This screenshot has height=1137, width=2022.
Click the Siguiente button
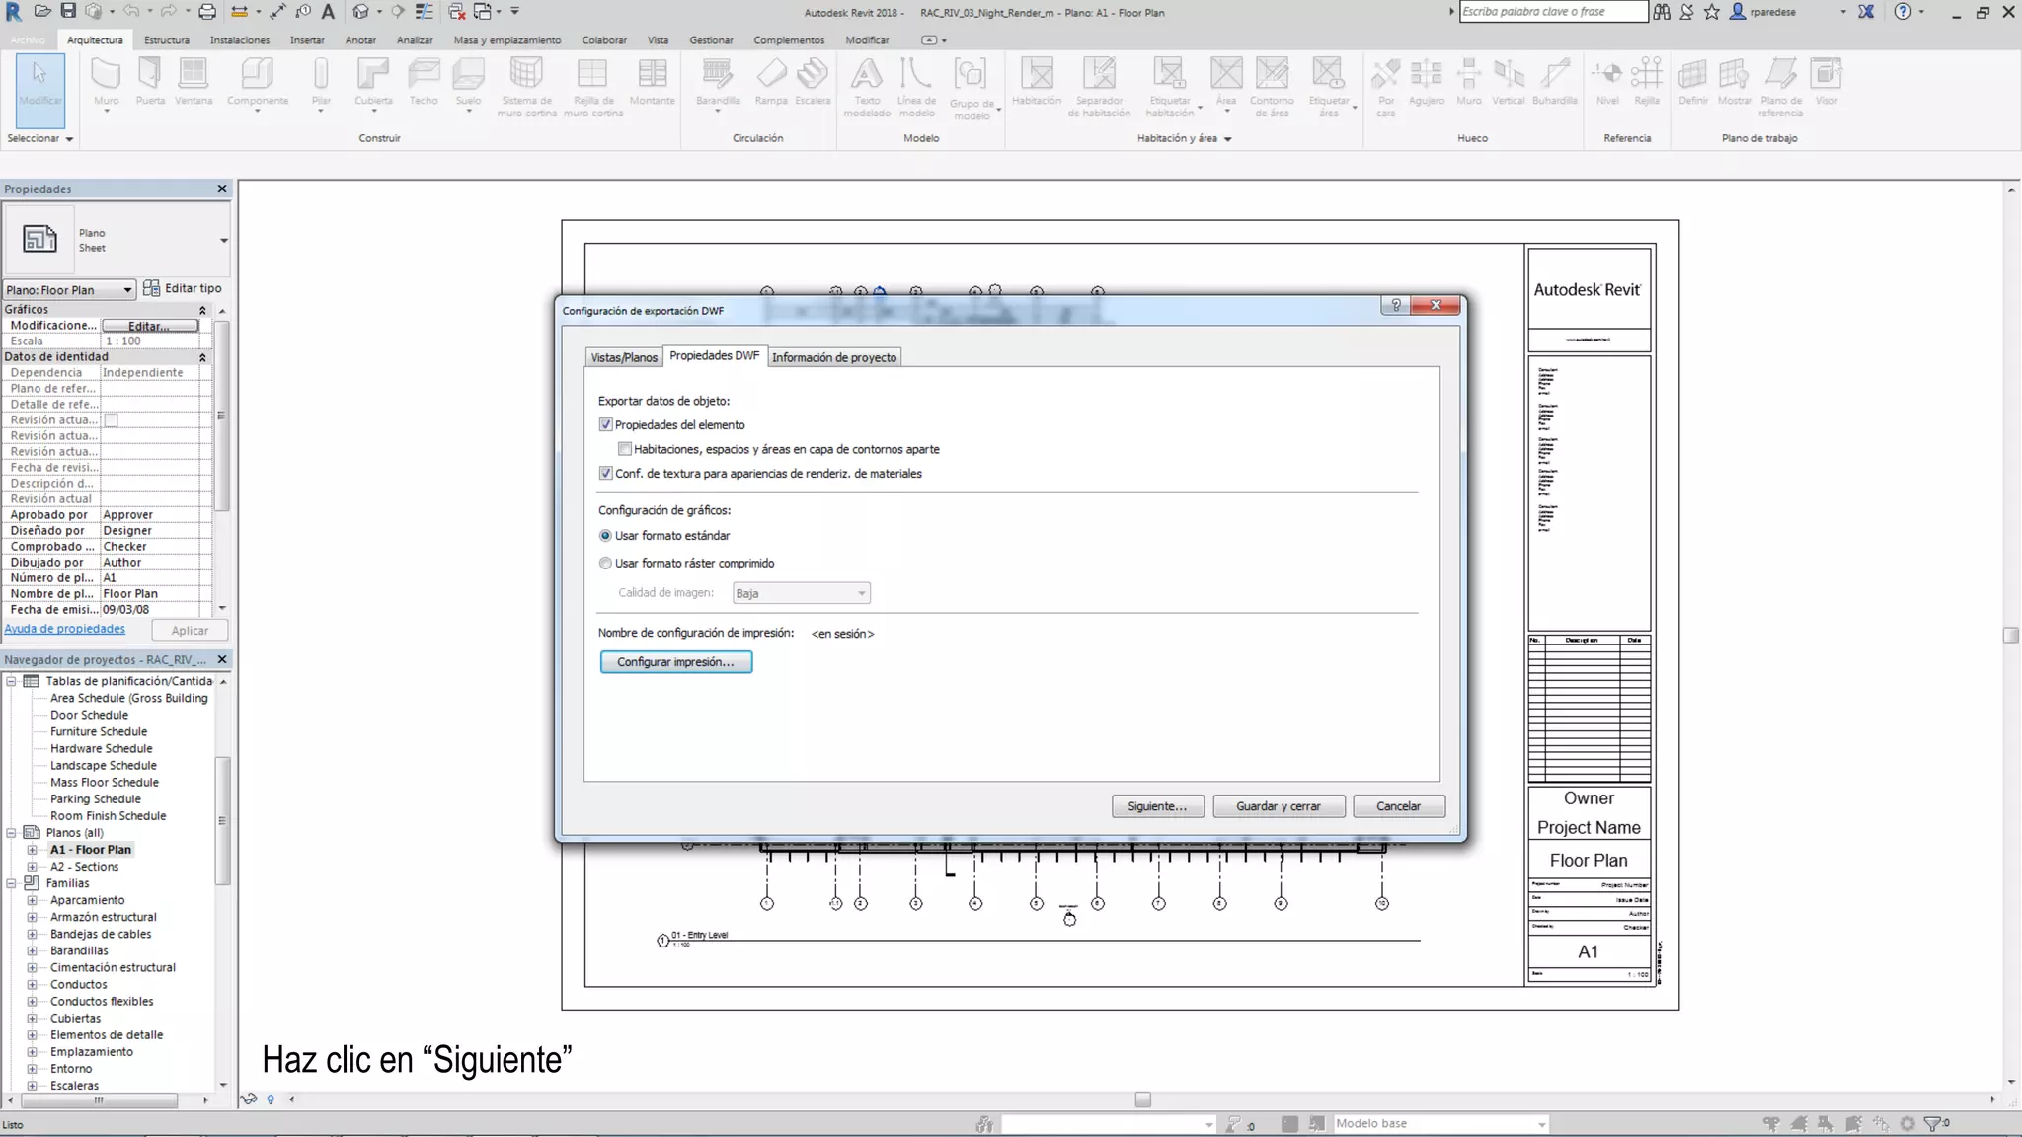[1156, 806]
